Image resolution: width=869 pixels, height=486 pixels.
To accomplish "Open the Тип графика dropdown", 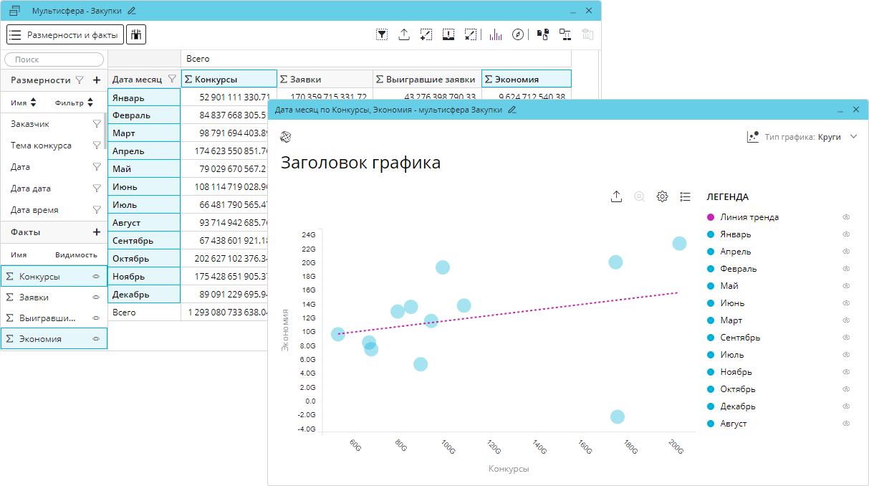I will (x=853, y=137).
